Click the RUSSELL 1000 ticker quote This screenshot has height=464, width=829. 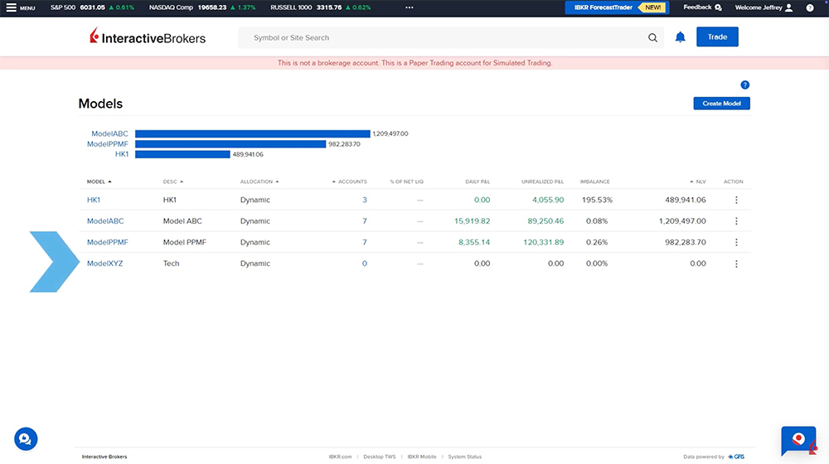click(320, 7)
